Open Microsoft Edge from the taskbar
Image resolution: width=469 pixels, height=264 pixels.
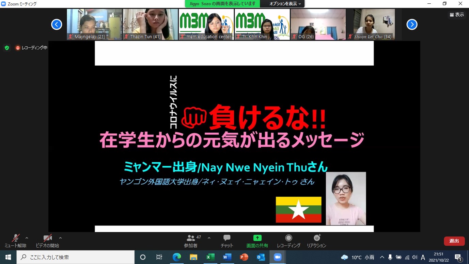point(177,257)
